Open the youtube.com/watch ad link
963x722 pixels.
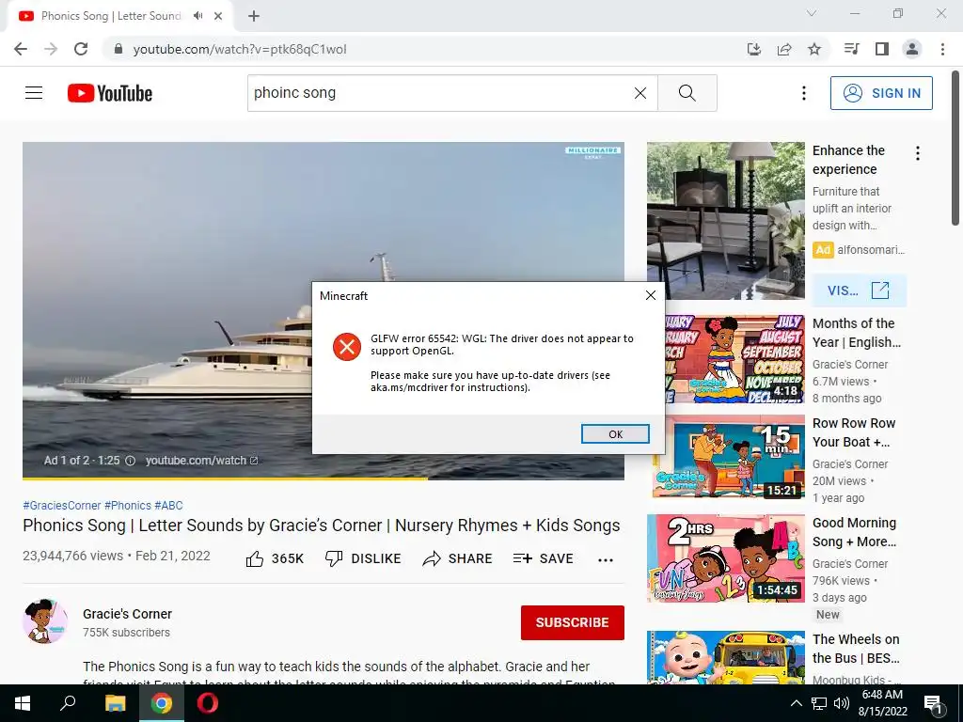point(201,461)
